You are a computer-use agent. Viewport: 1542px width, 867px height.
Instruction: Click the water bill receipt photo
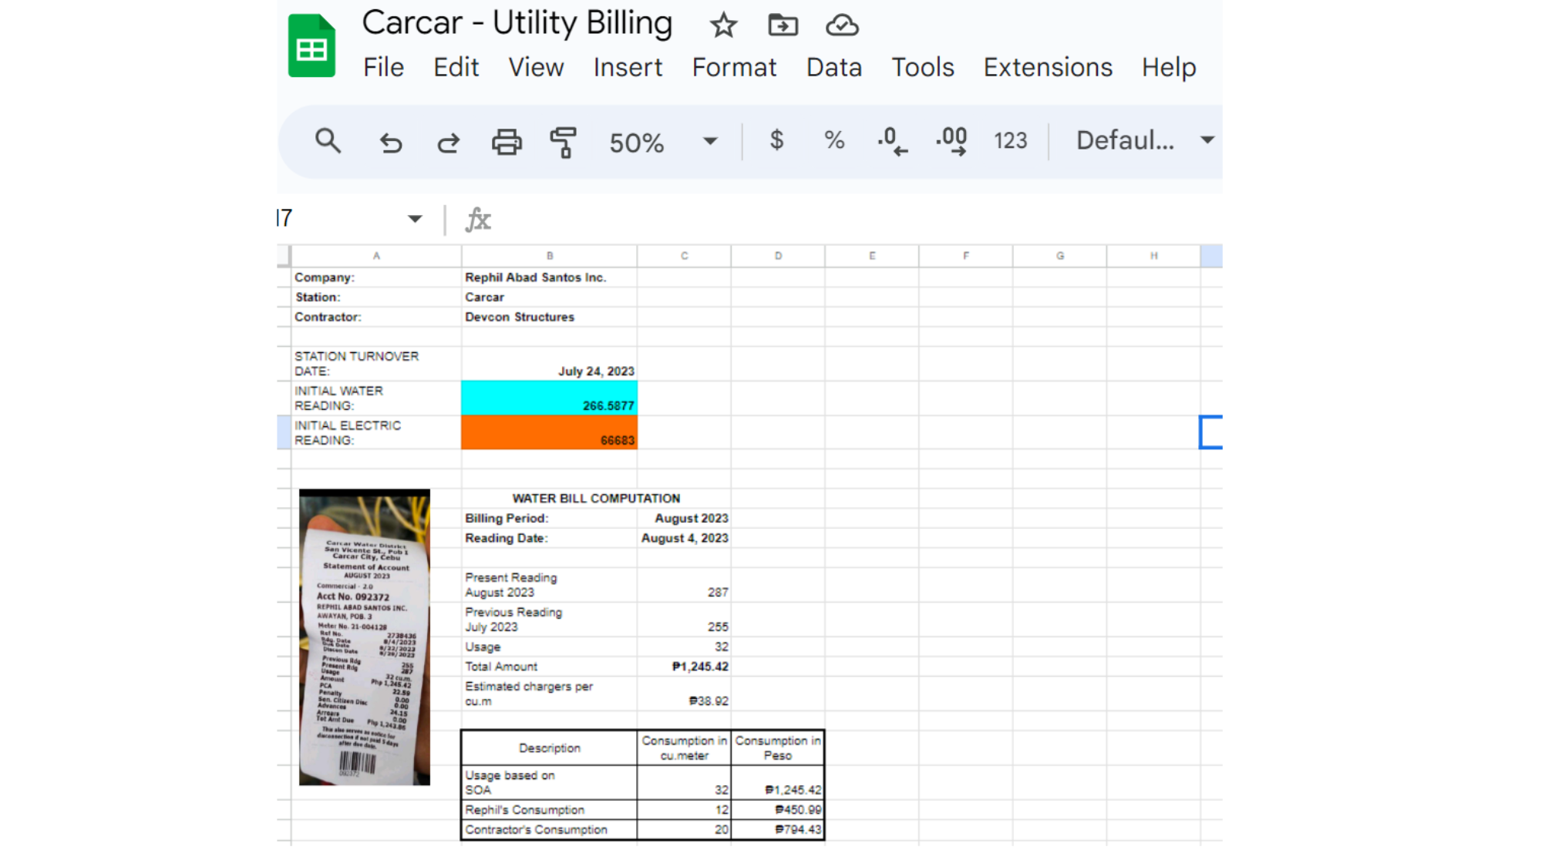pos(365,637)
